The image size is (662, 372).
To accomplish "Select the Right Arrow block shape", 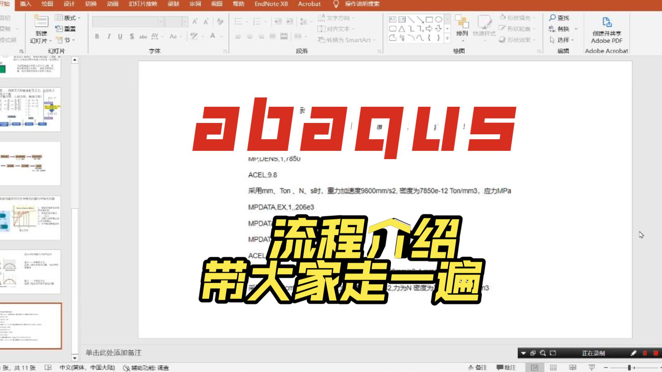I will [429, 29].
